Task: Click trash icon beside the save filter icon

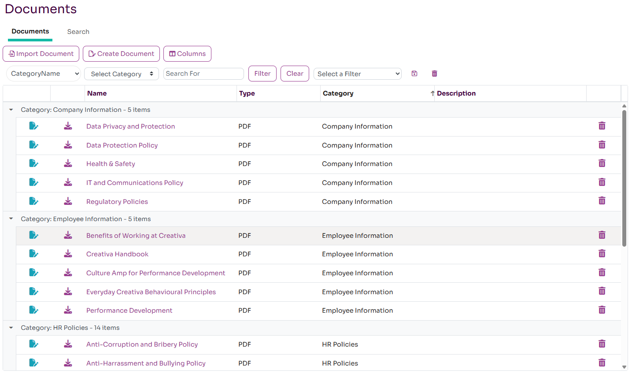Action: tap(434, 74)
